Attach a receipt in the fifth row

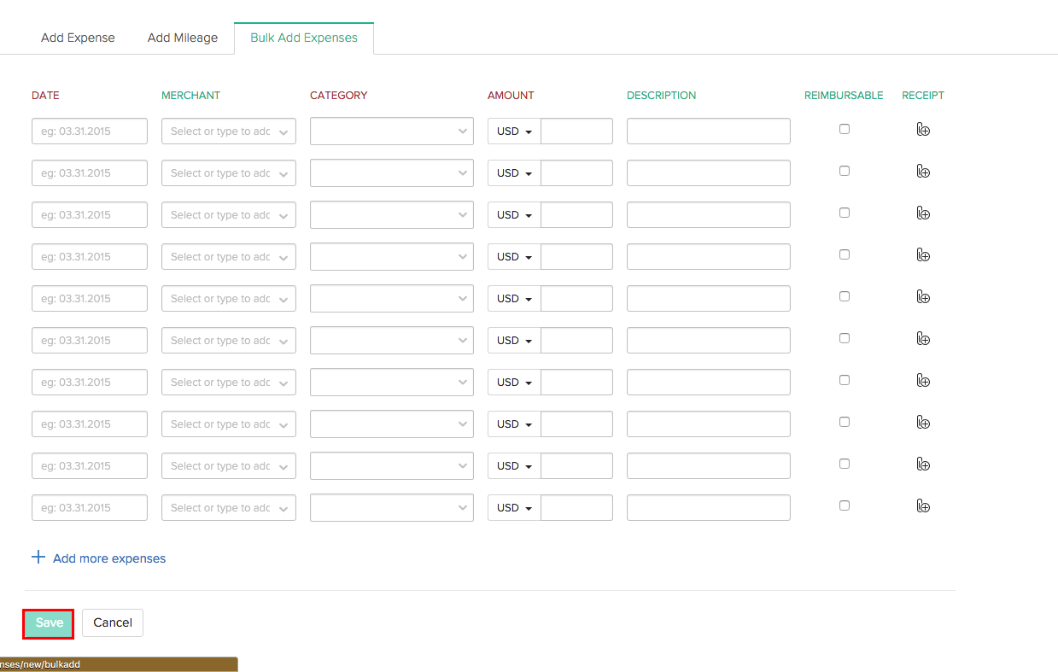point(923,297)
